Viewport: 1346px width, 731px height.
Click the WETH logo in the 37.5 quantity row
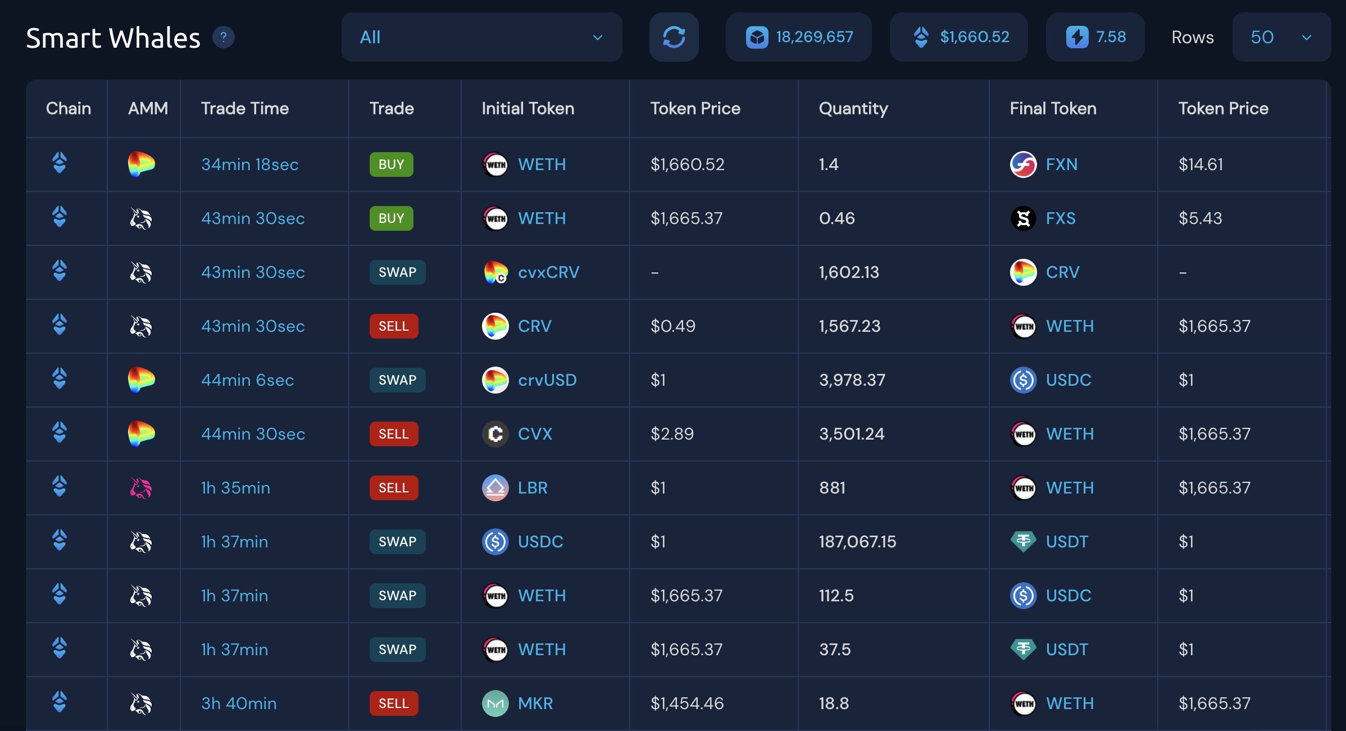(x=495, y=650)
